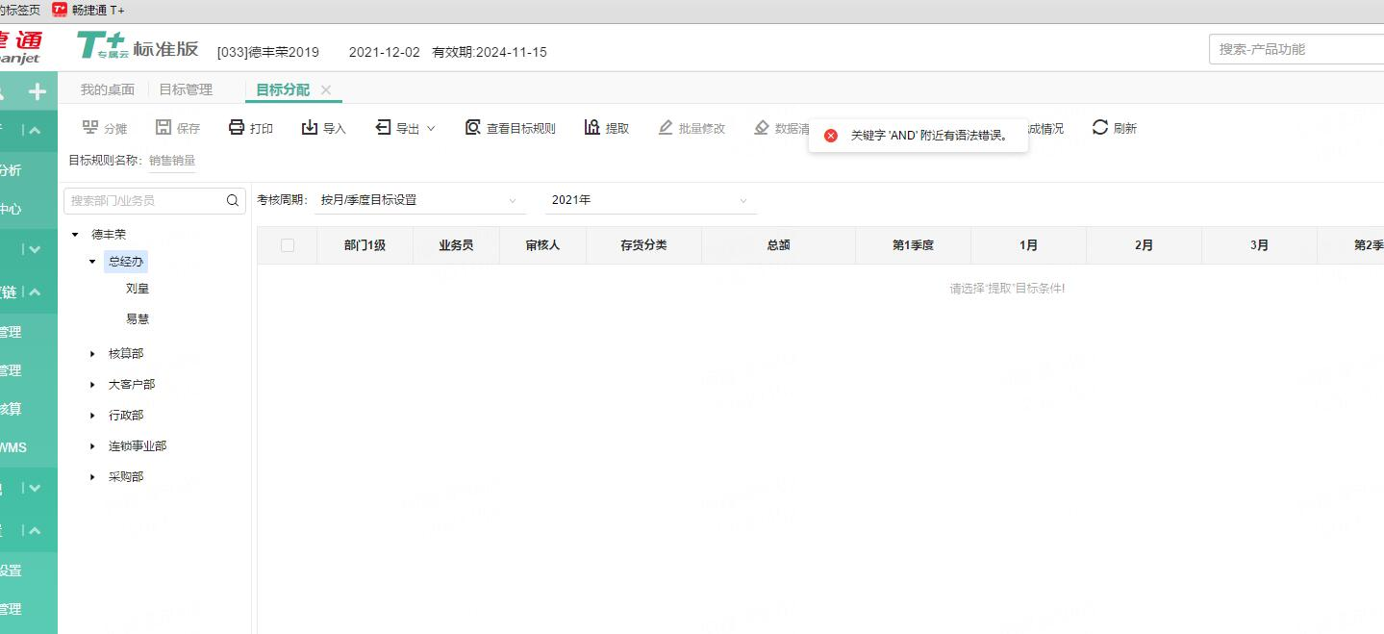Select employee 易慧 in the tree
Screen dimensions: 1384x634
pos(138,319)
